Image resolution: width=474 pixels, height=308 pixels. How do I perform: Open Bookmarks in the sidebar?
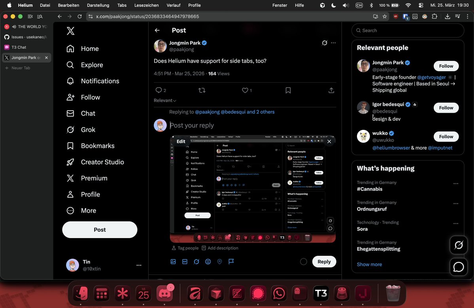(x=91, y=146)
